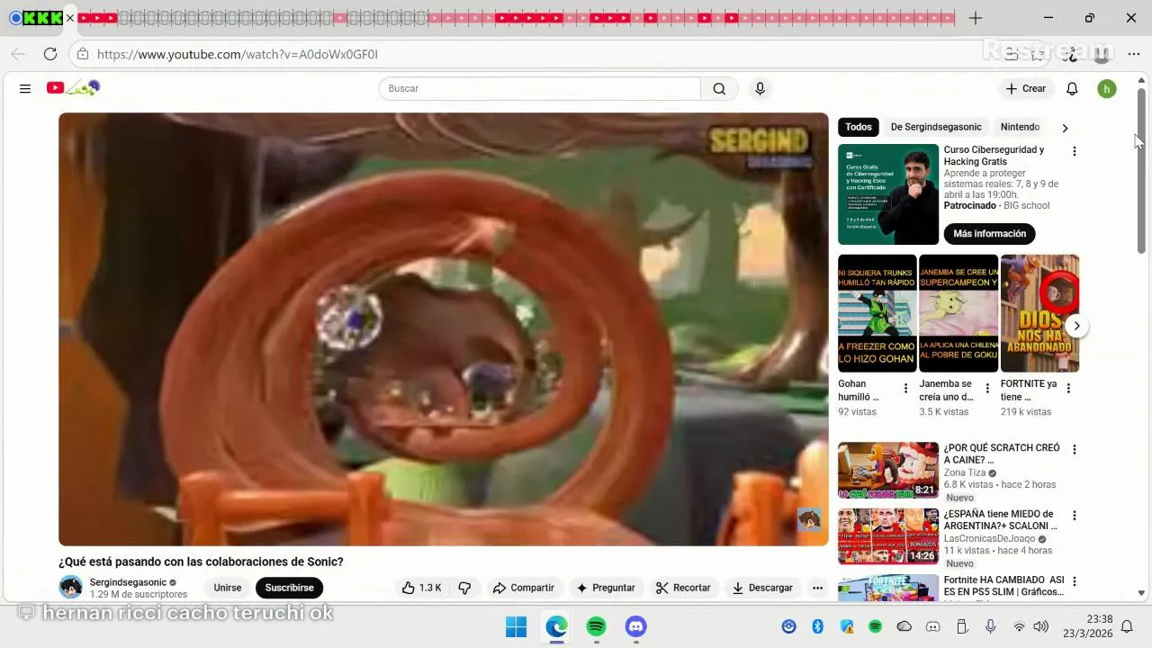Screen dimensions: 1152x648
Task: View site info lock icon in address bar
Action: 83,54
